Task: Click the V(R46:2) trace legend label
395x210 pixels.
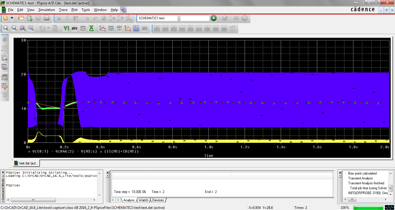Action: (x=65, y=151)
